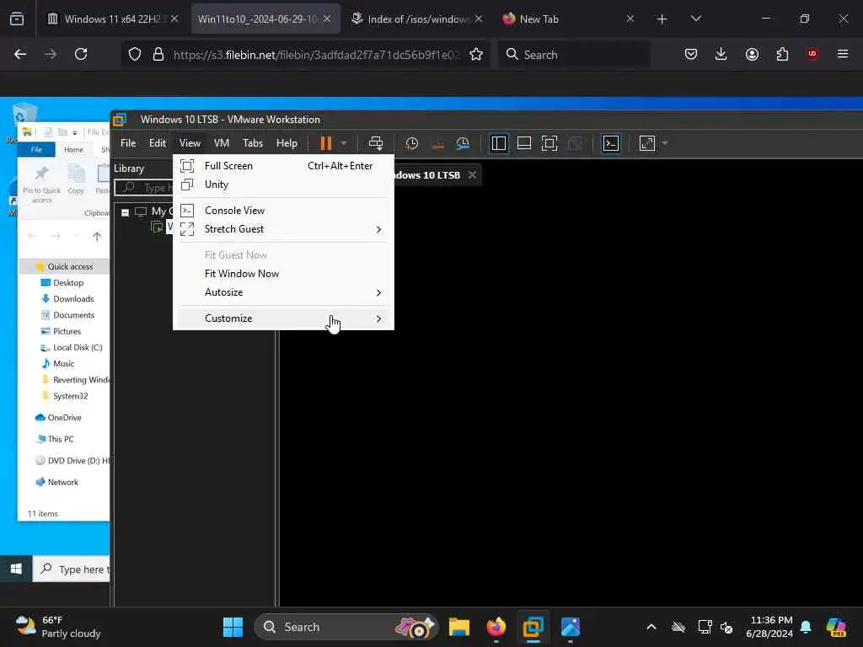Expand the Customize submenu
This screenshot has height=647, width=863.
tap(283, 318)
